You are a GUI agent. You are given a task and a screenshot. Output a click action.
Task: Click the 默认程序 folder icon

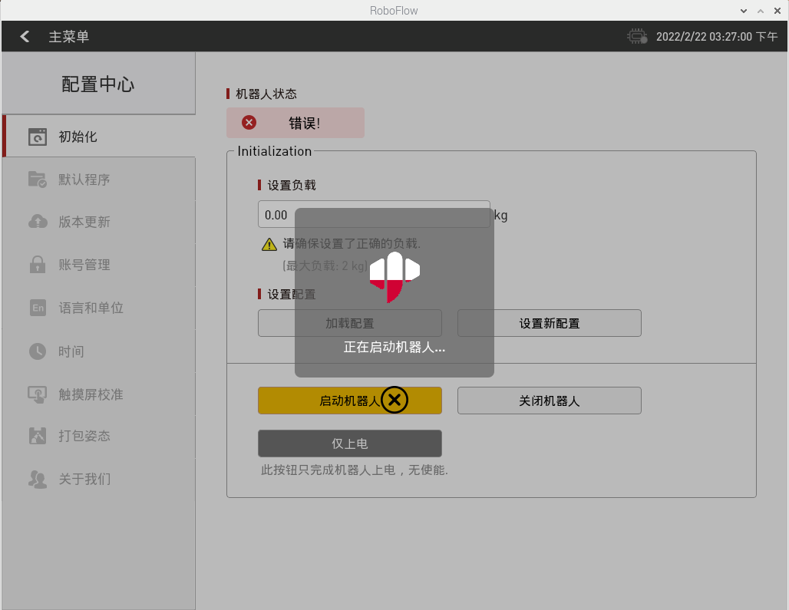click(x=38, y=180)
